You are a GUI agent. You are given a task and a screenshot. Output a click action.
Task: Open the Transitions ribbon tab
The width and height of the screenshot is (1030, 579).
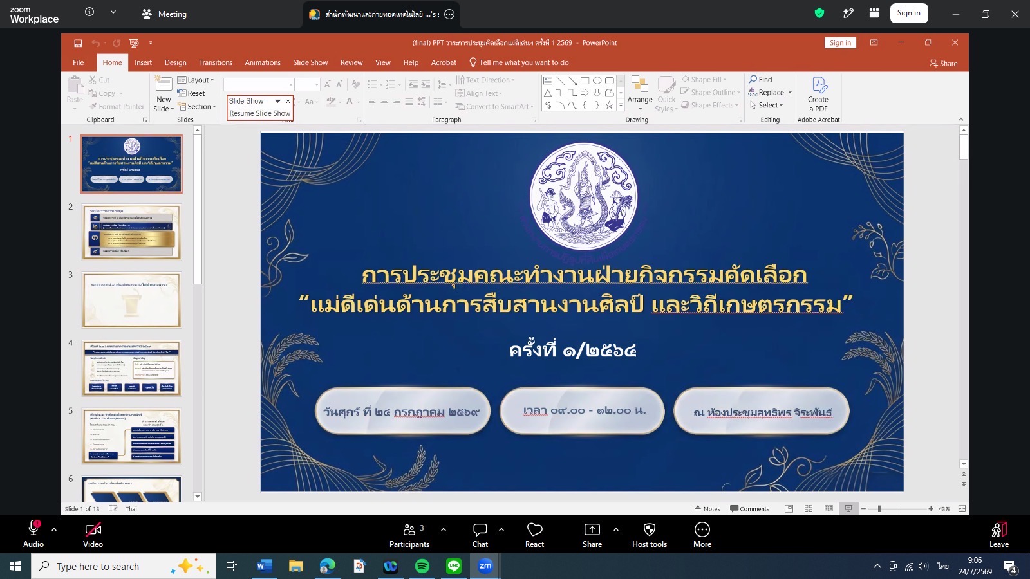coord(216,62)
